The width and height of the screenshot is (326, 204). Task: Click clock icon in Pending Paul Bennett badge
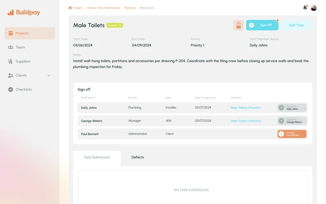[x=281, y=134]
